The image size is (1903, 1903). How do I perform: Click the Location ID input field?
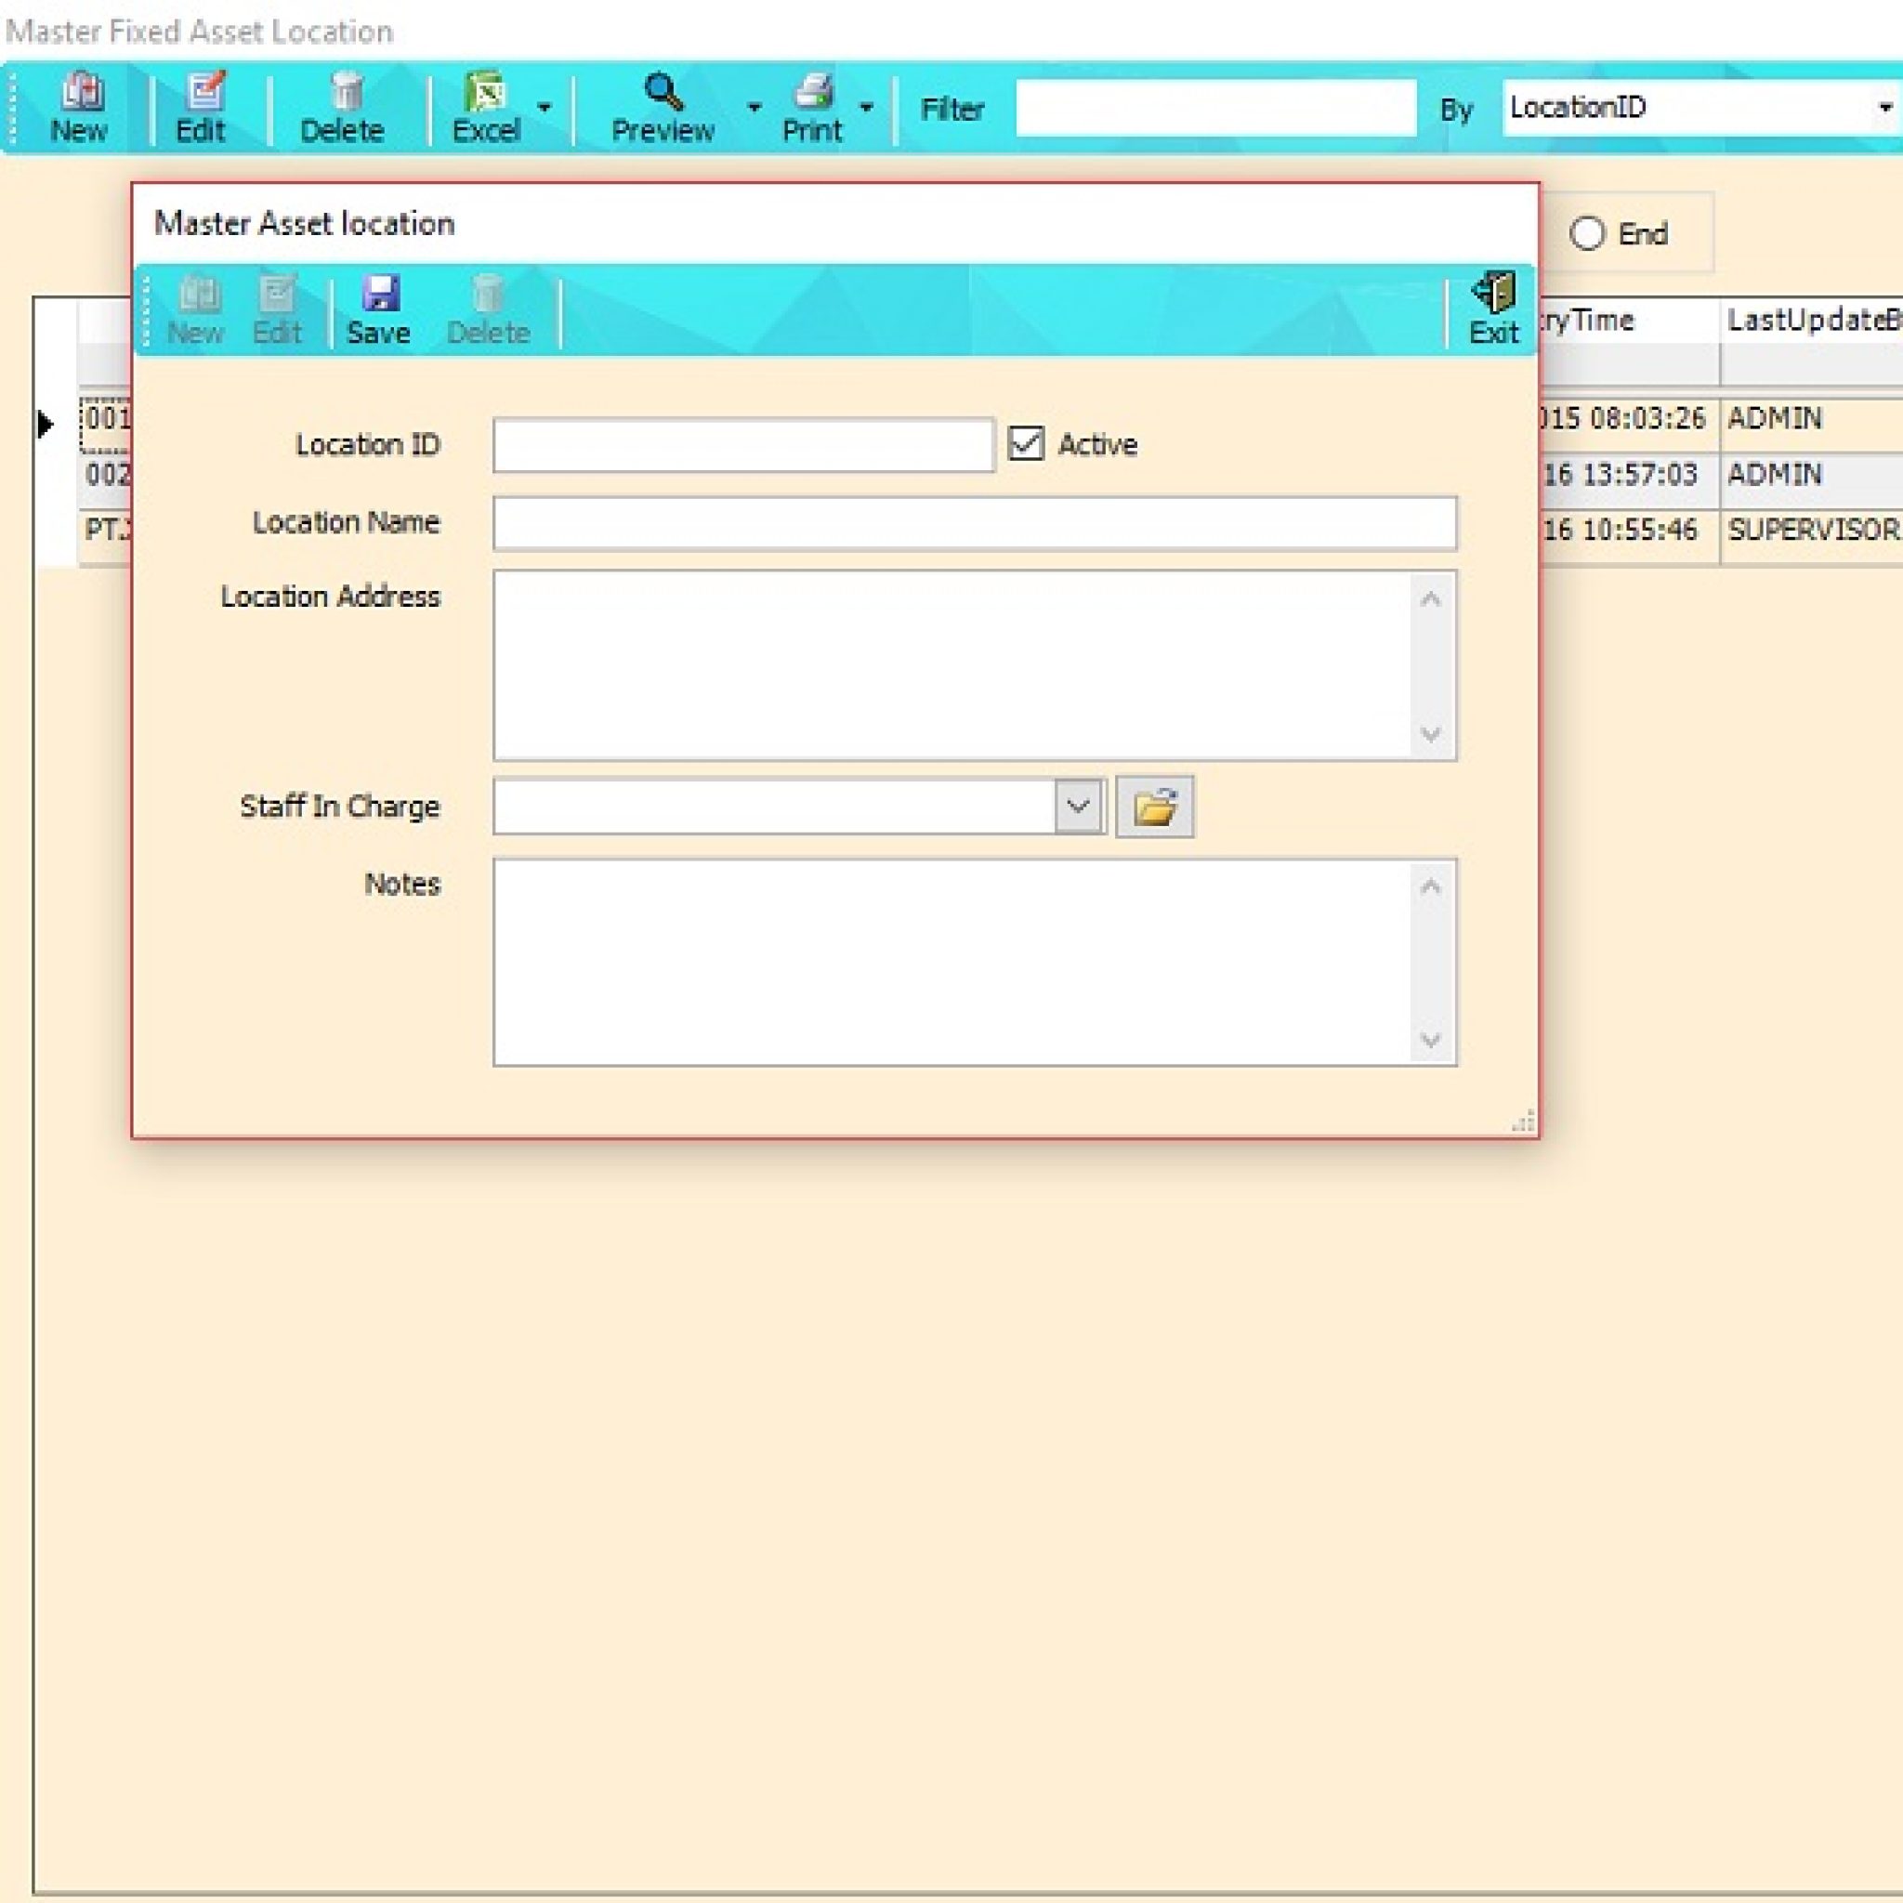point(742,445)
